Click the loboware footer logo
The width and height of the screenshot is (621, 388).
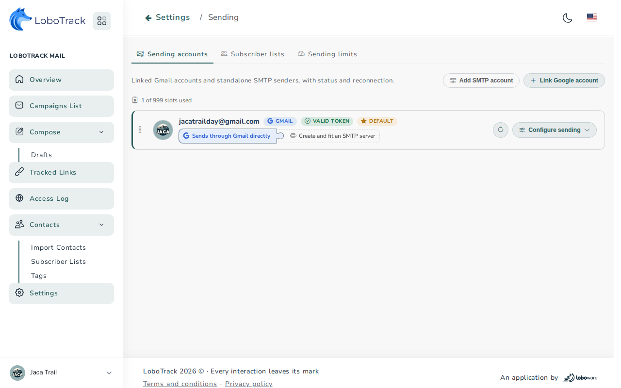[580, 377]
